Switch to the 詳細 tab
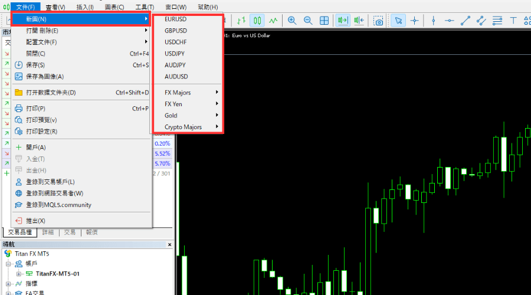 (48, 232)
